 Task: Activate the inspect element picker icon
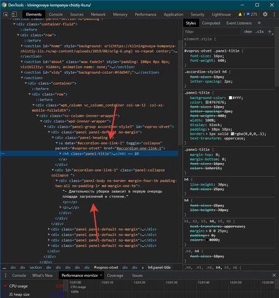pos(6,14)
